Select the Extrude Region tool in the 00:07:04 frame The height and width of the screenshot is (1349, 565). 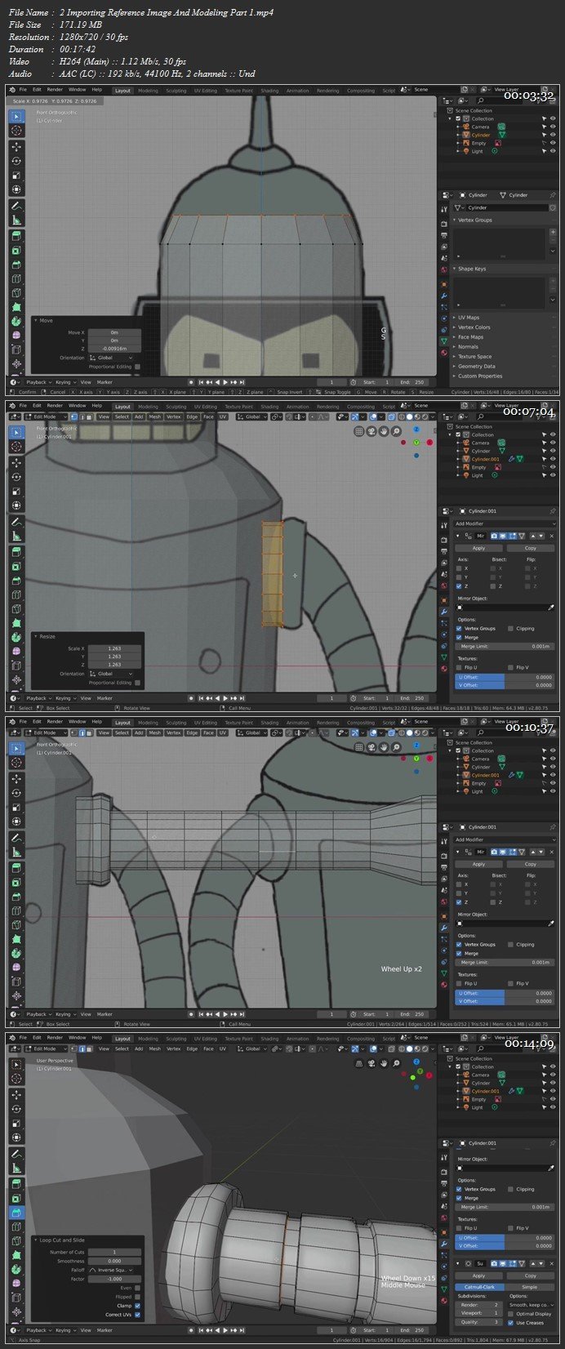[x=16, y=552]
